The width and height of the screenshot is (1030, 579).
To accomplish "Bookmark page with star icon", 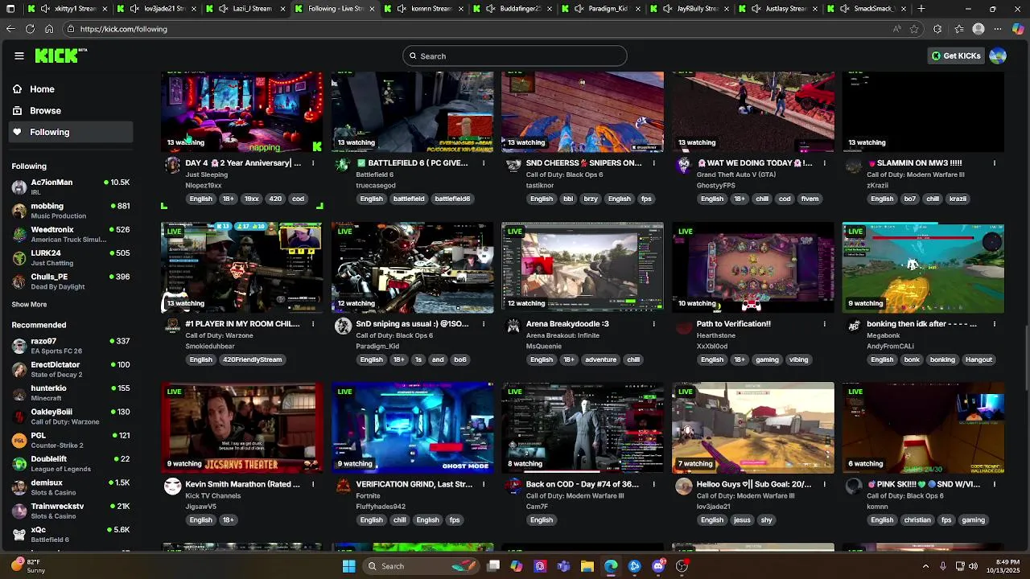I will (x=914, y=29).
